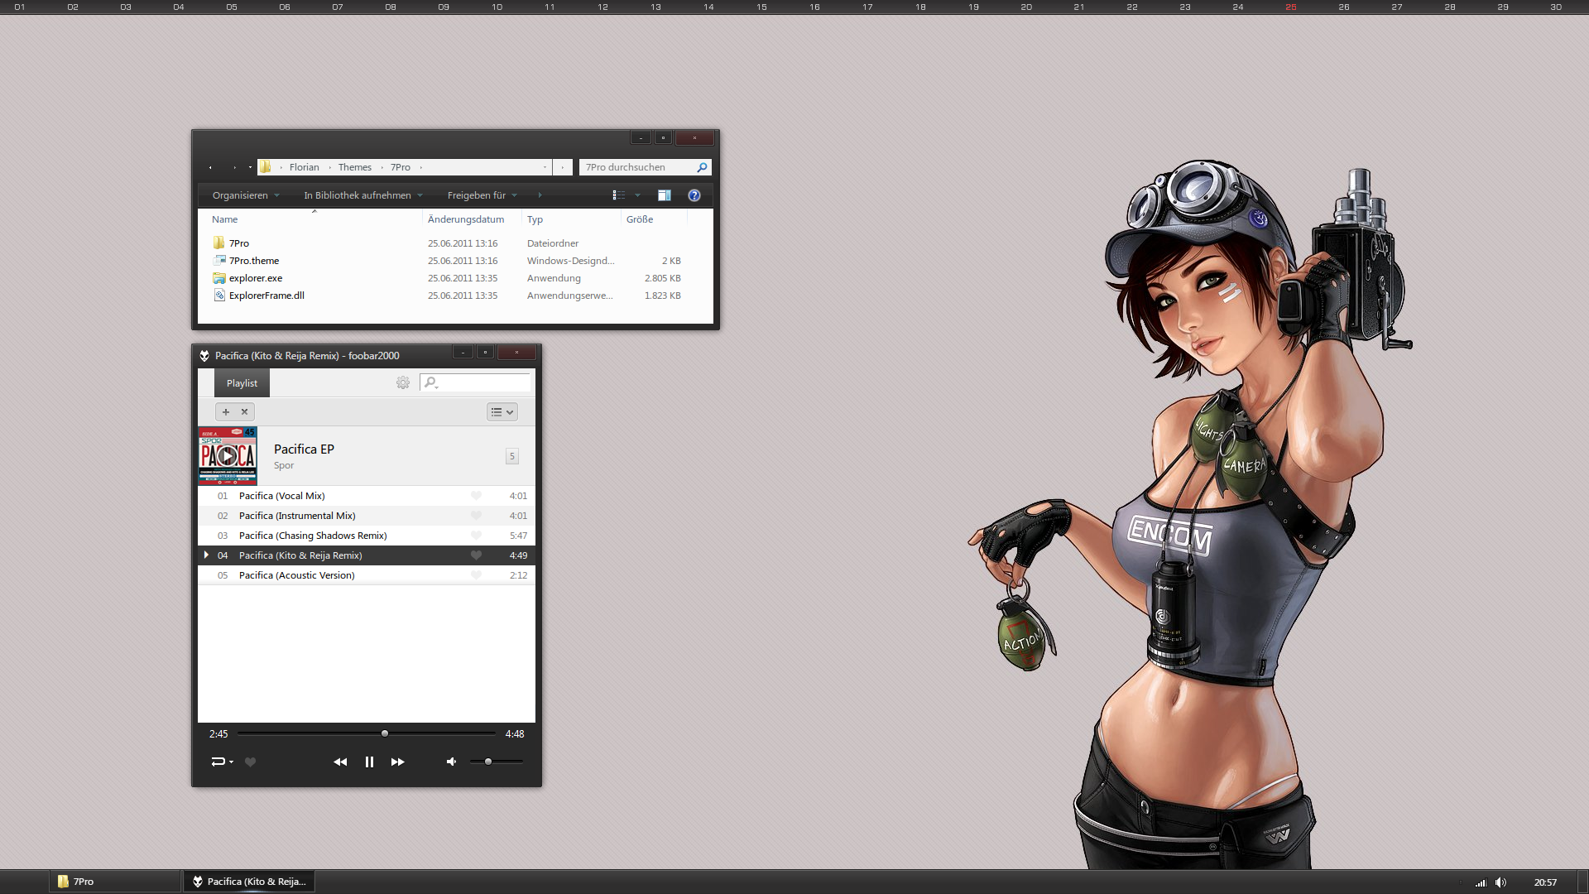The image size is (1589, 894).
Task: Sort by Änderungsdatum column header
Action: coord(472,219)
